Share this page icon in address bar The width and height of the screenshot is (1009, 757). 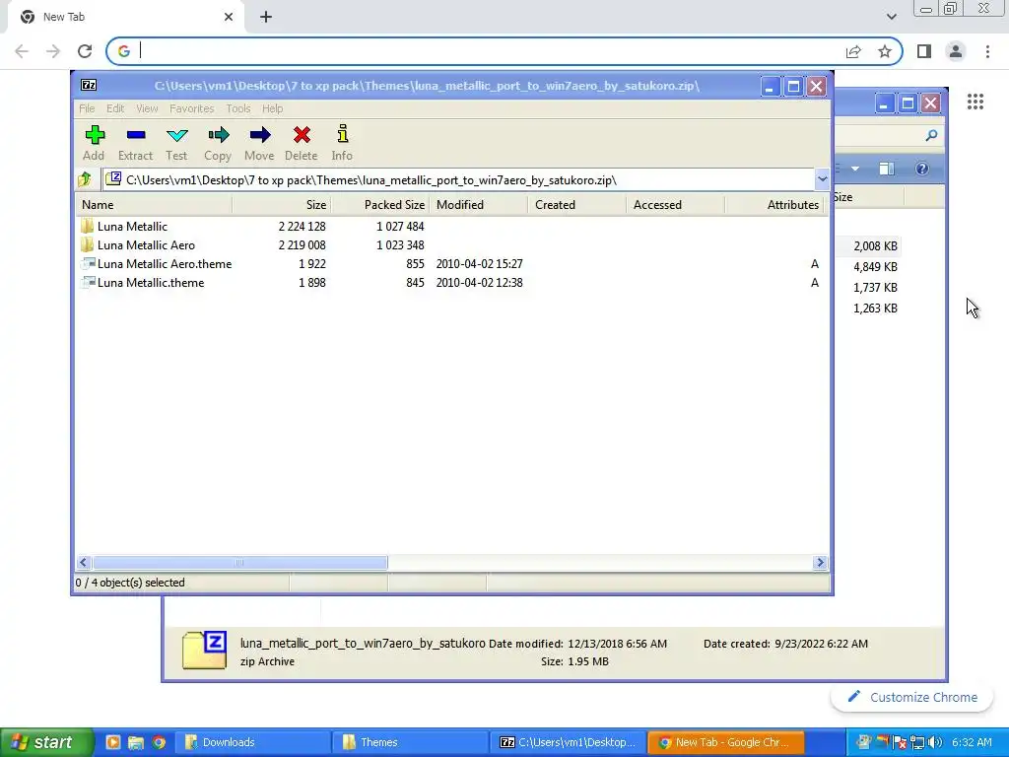853,51
